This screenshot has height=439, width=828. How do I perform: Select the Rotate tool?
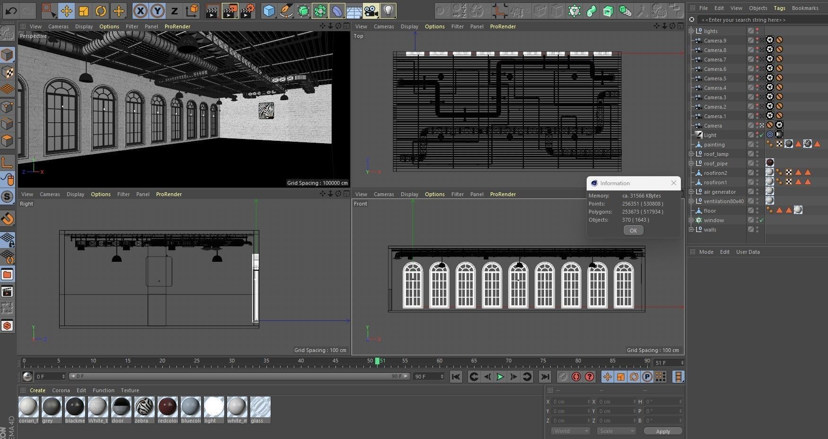101,10
